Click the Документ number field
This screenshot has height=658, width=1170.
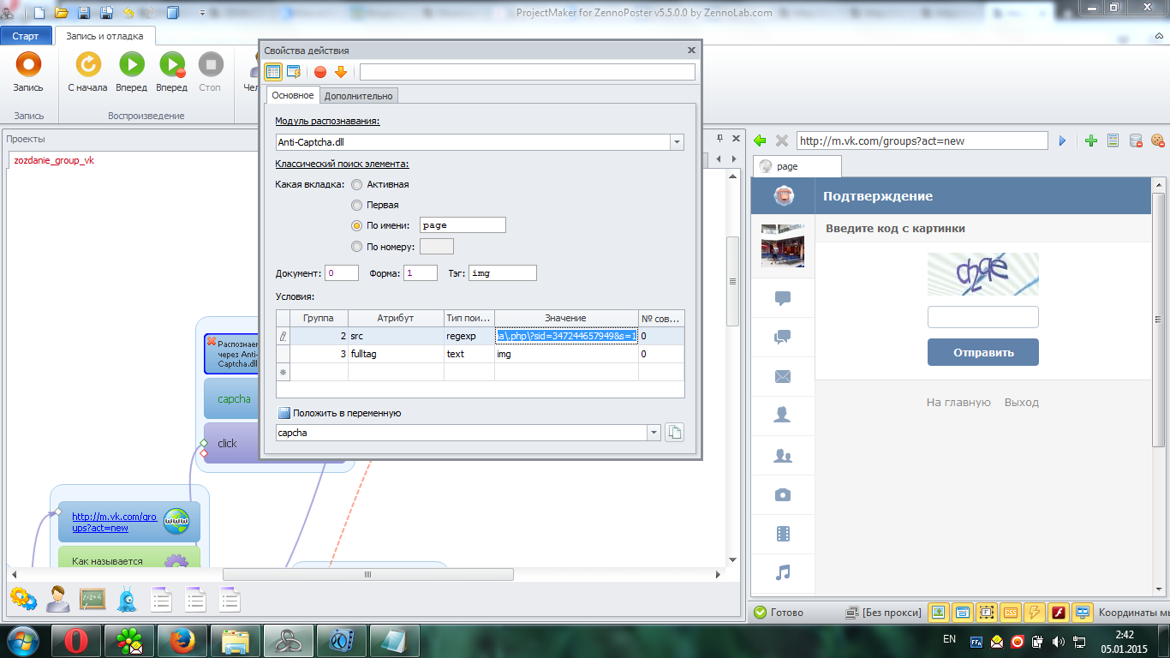(342, 273)
